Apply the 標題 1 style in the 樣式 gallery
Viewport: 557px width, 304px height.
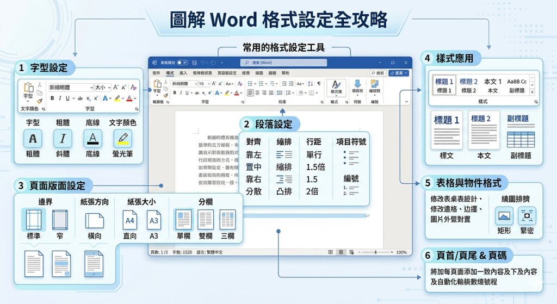pos(444,85)
